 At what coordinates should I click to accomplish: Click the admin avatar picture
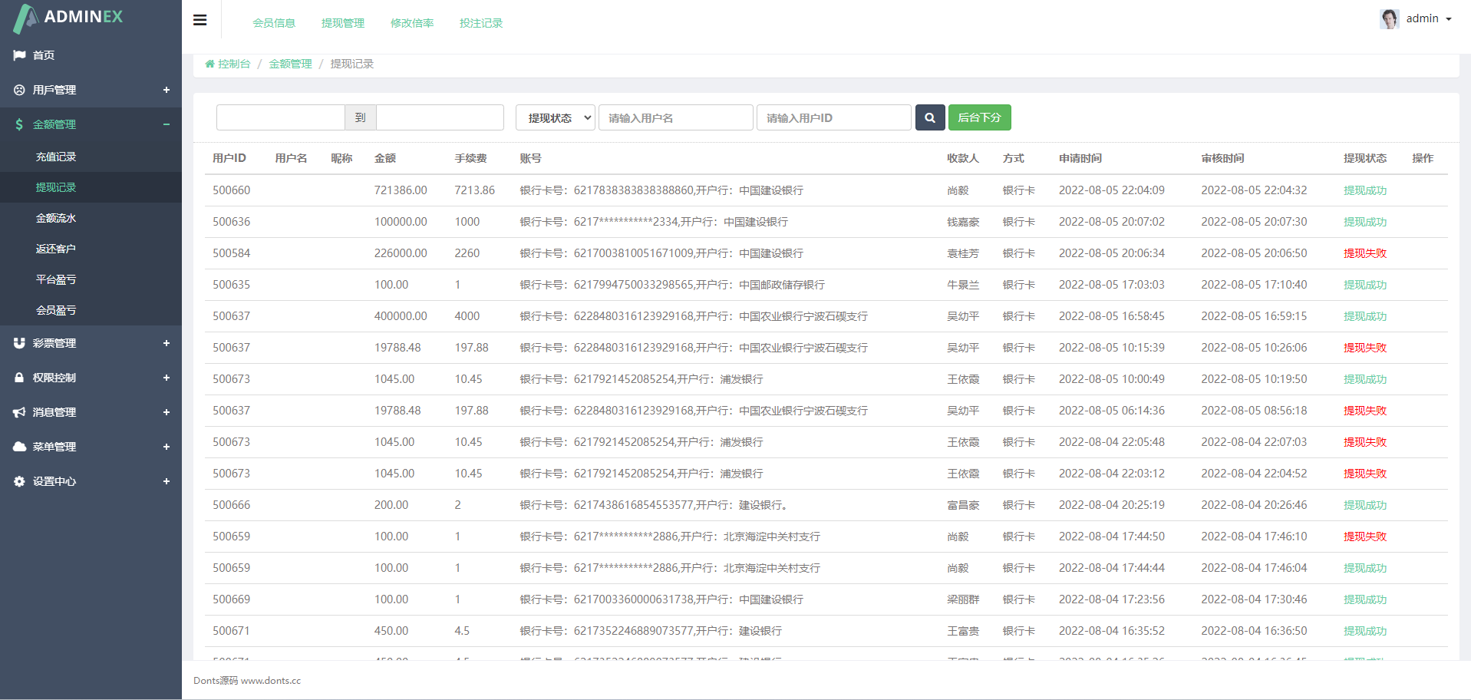[x=1389, y=18]
